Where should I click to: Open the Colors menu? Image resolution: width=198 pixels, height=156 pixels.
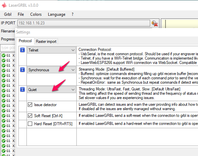[x=36, y=14]
